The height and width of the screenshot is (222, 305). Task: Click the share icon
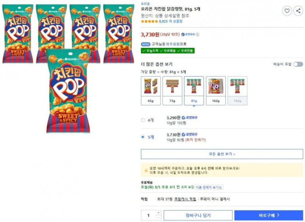[x=298, y=11]
